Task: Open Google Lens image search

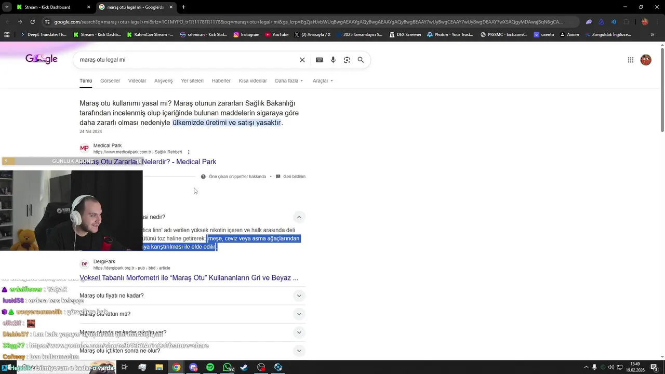Action: 347,60
